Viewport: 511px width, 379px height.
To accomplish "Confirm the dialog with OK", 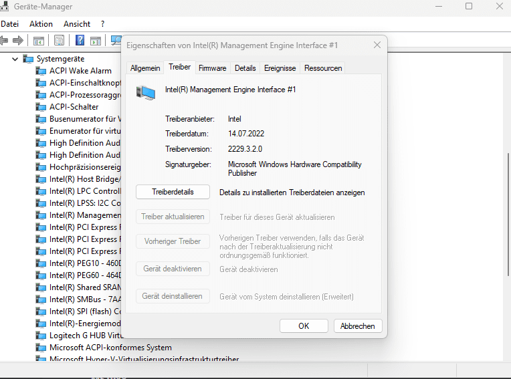I will coord(304,326).
